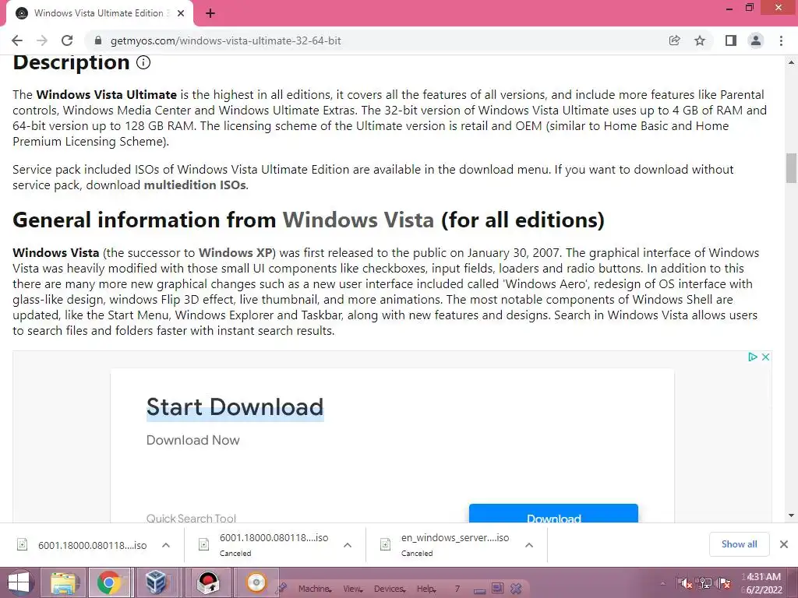View site information via the padlock icon
The height and width of the screenshot is (598, 798).
coord(99,40)
